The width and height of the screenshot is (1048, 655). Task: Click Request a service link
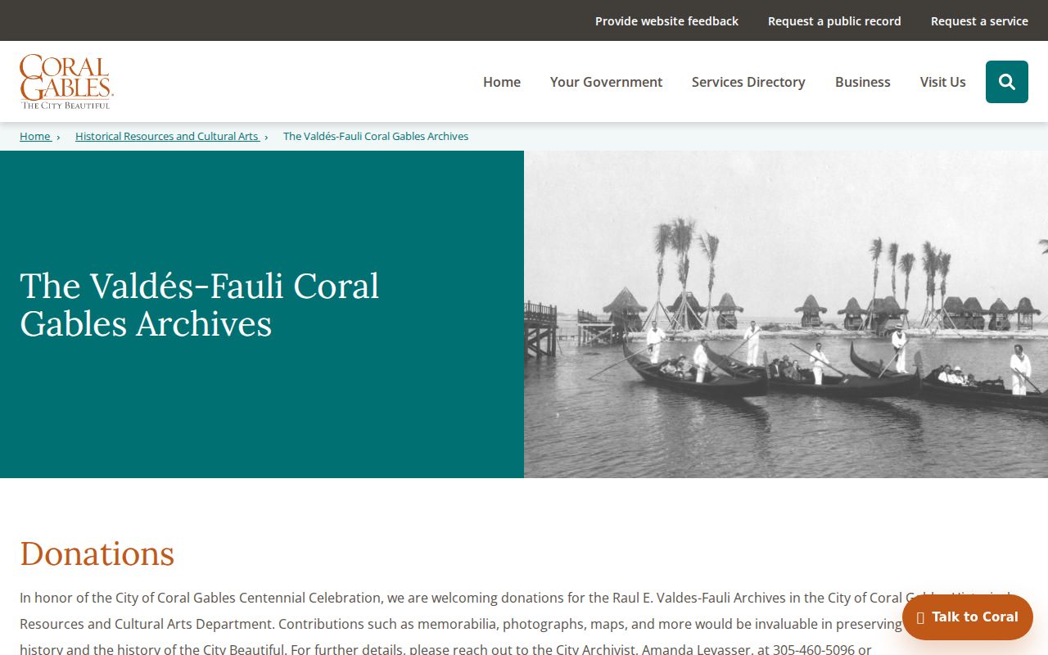(x=979, y=21)
